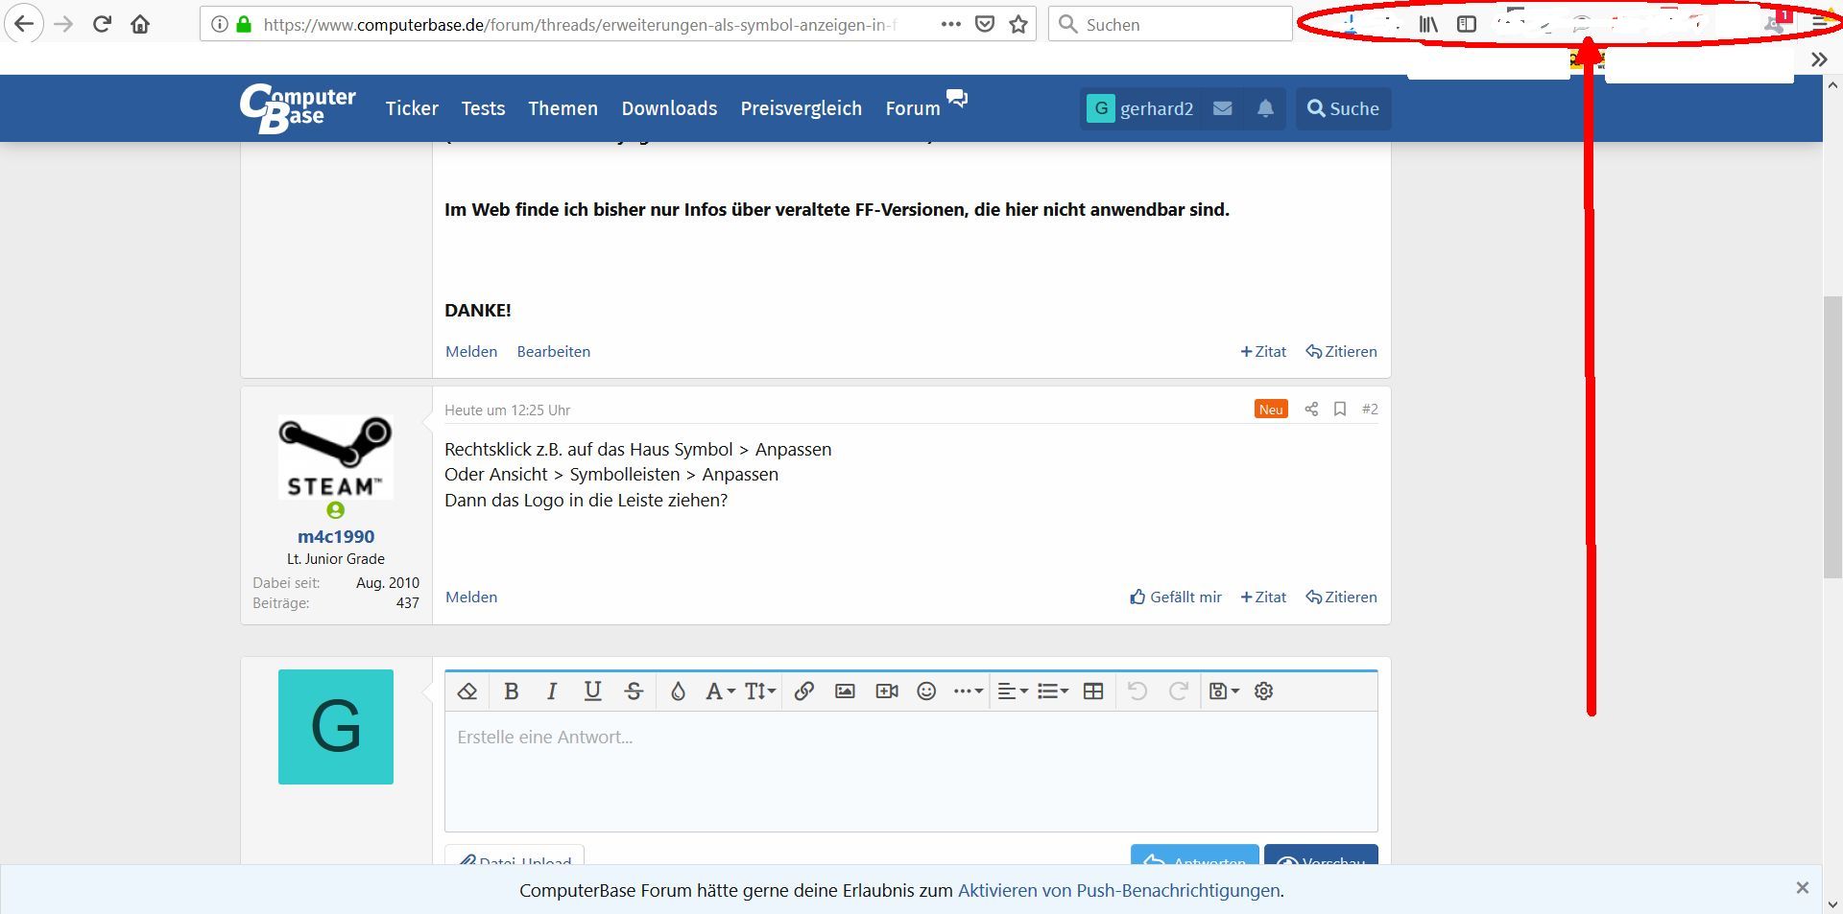Dismiss the push notification banner
The width and height of the screenshot is (1843, 914).
click(x=1802, y=888)
